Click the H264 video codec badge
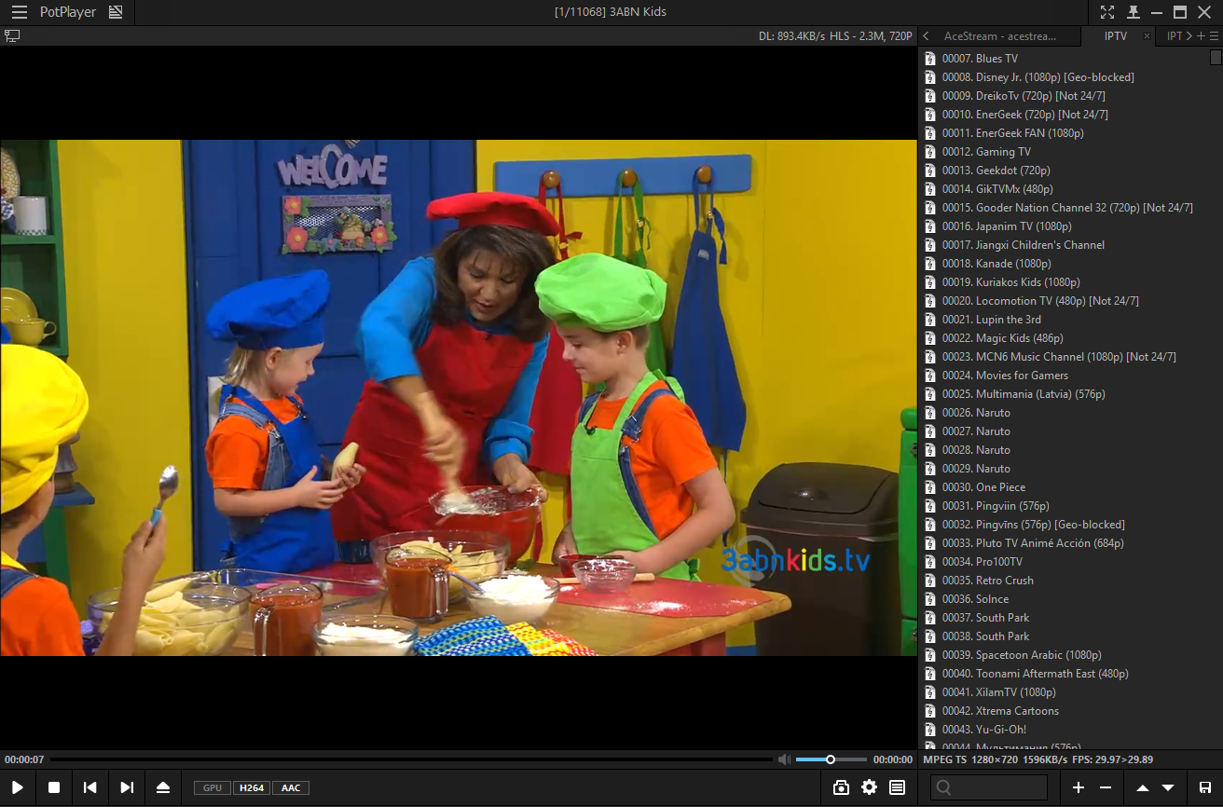Screen dimensions: 1223x807 (x=252, y=787)
